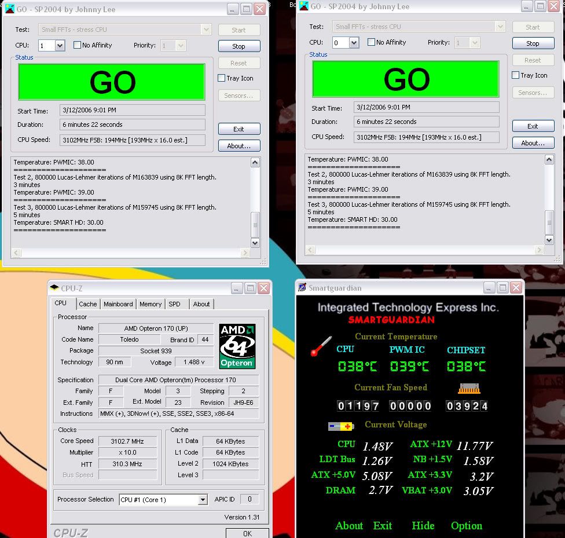
Task: Click the AMD64 Opteron logo in CPU-Z
Action: [x=237, y=346]
